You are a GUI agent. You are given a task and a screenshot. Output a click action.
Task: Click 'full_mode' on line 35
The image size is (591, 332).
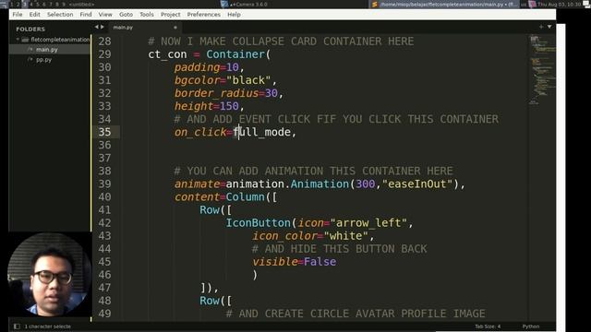pos(262,132)
